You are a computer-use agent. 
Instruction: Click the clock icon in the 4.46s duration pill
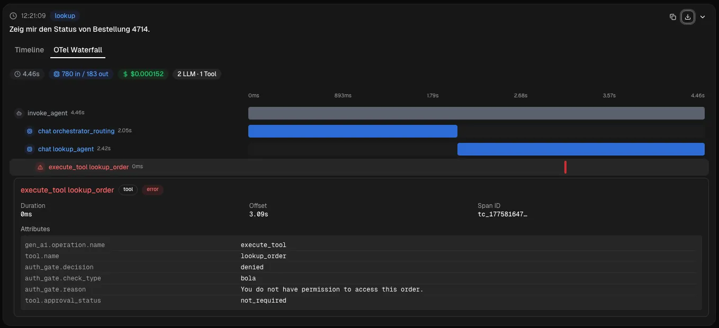pyautogui.click(x=17, y=74)
